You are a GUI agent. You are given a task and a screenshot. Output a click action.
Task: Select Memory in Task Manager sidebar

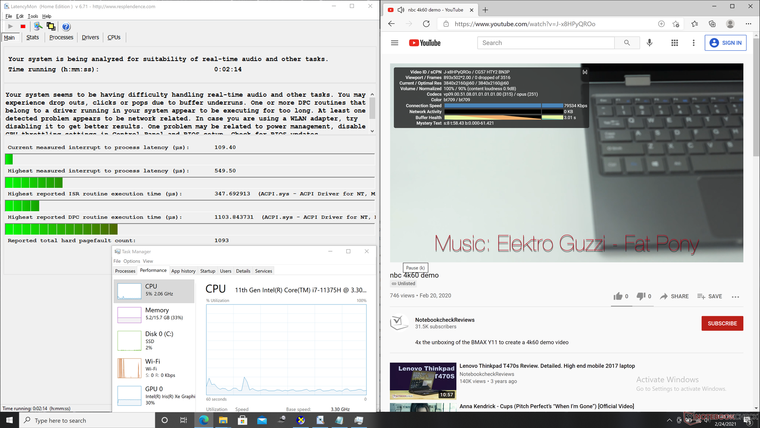coord(154,315)
